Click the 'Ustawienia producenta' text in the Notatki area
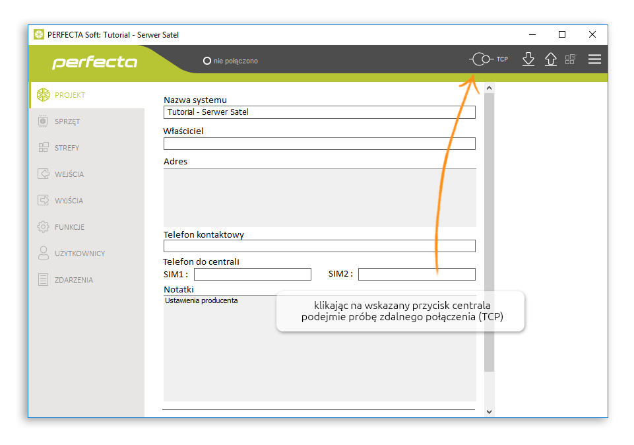 coord(201,300)
